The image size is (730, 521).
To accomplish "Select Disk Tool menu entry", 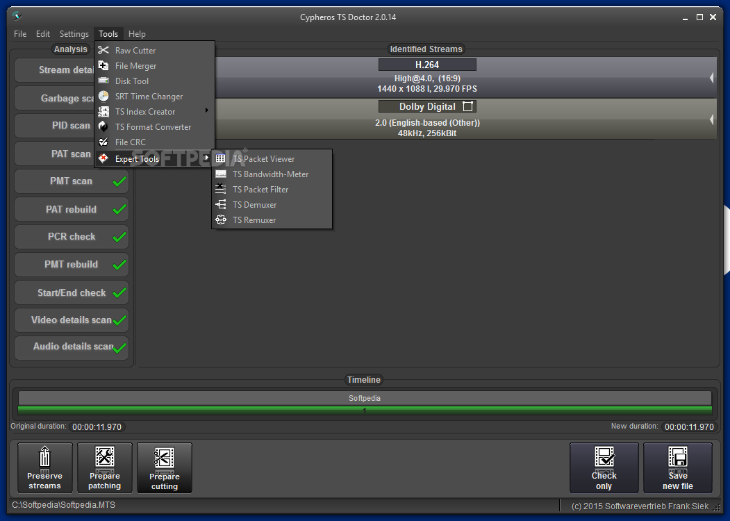I will [155, 81].
